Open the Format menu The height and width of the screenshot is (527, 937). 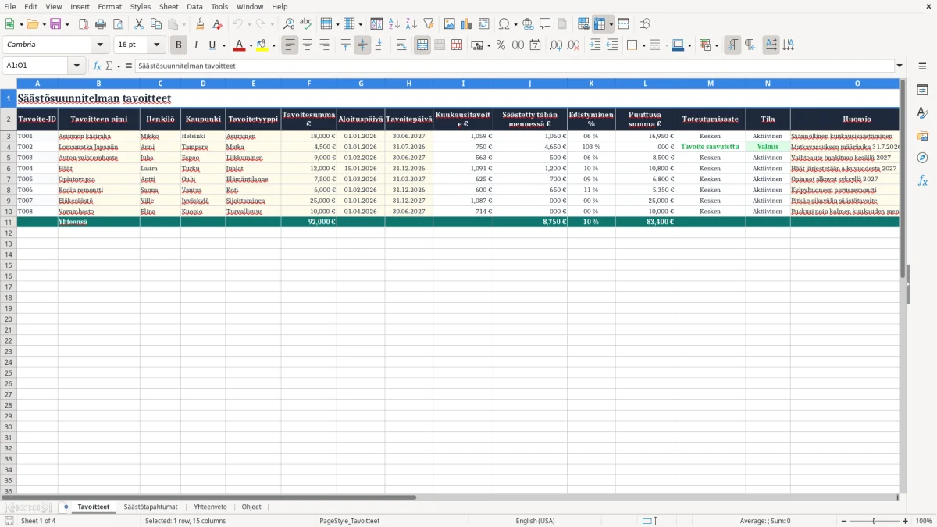(x=109, y=6)
